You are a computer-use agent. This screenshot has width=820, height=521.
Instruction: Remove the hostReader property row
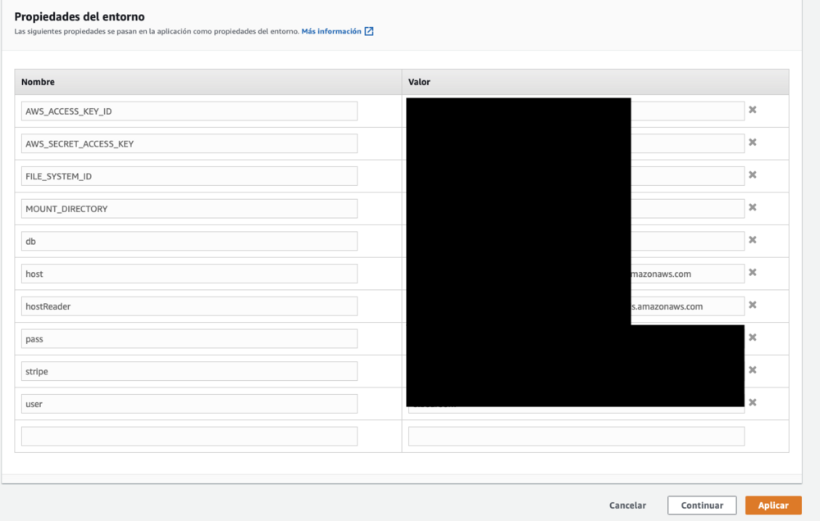coord(752,306)
